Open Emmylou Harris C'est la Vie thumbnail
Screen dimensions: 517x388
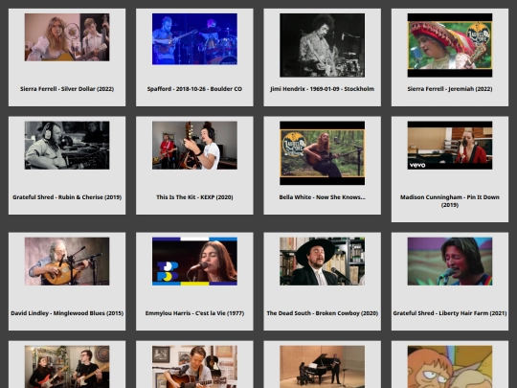click(x=194, y=262)
